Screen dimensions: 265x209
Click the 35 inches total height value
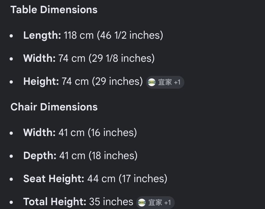pyautogui.click(x=111, y=202)
